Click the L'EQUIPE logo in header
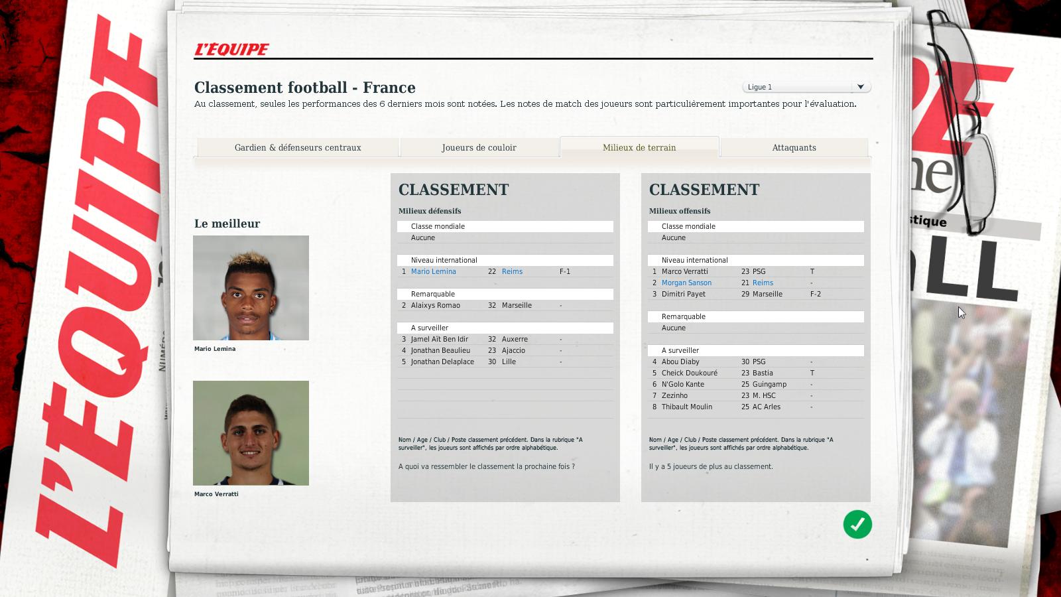 point(231,49)
